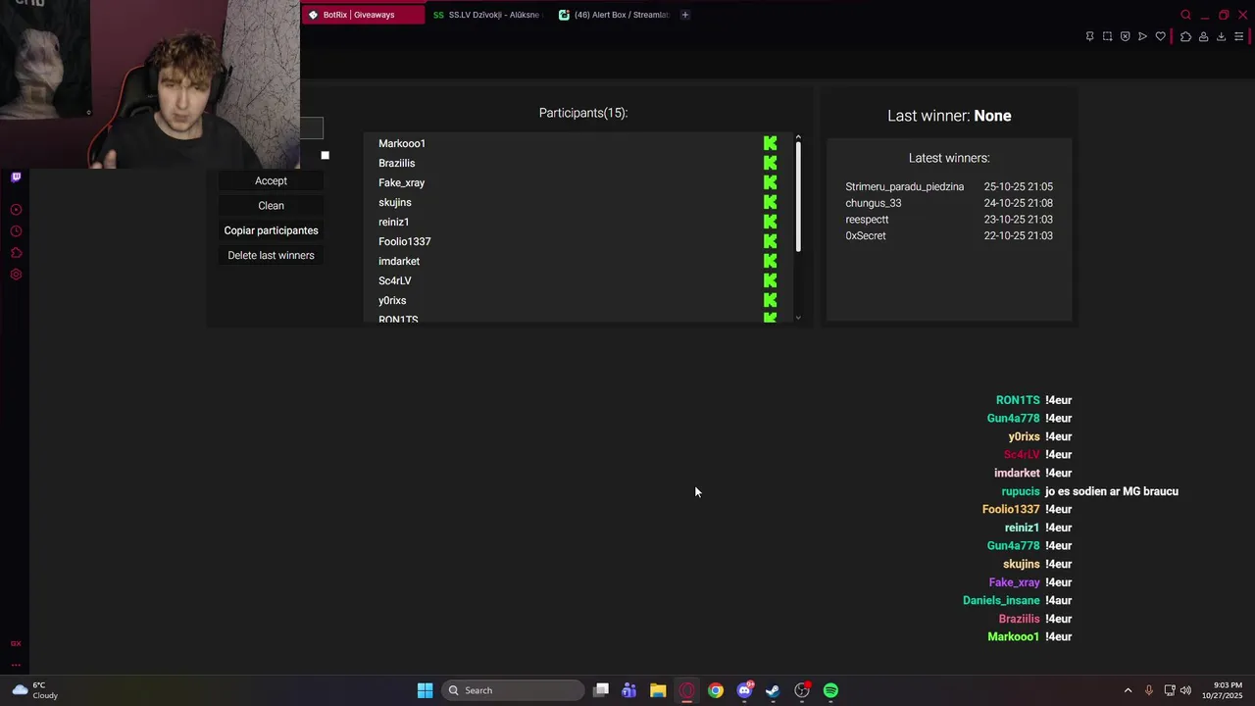Open the downloads icon in toolbar
The image size is (1255, 706).
click(1221, 36)
